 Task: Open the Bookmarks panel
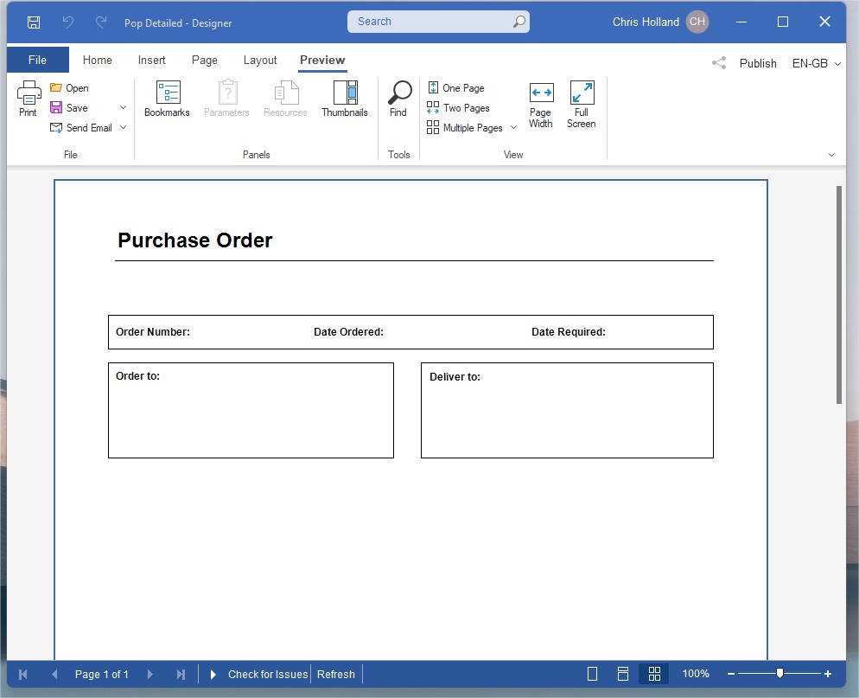[x=167, y=99]
